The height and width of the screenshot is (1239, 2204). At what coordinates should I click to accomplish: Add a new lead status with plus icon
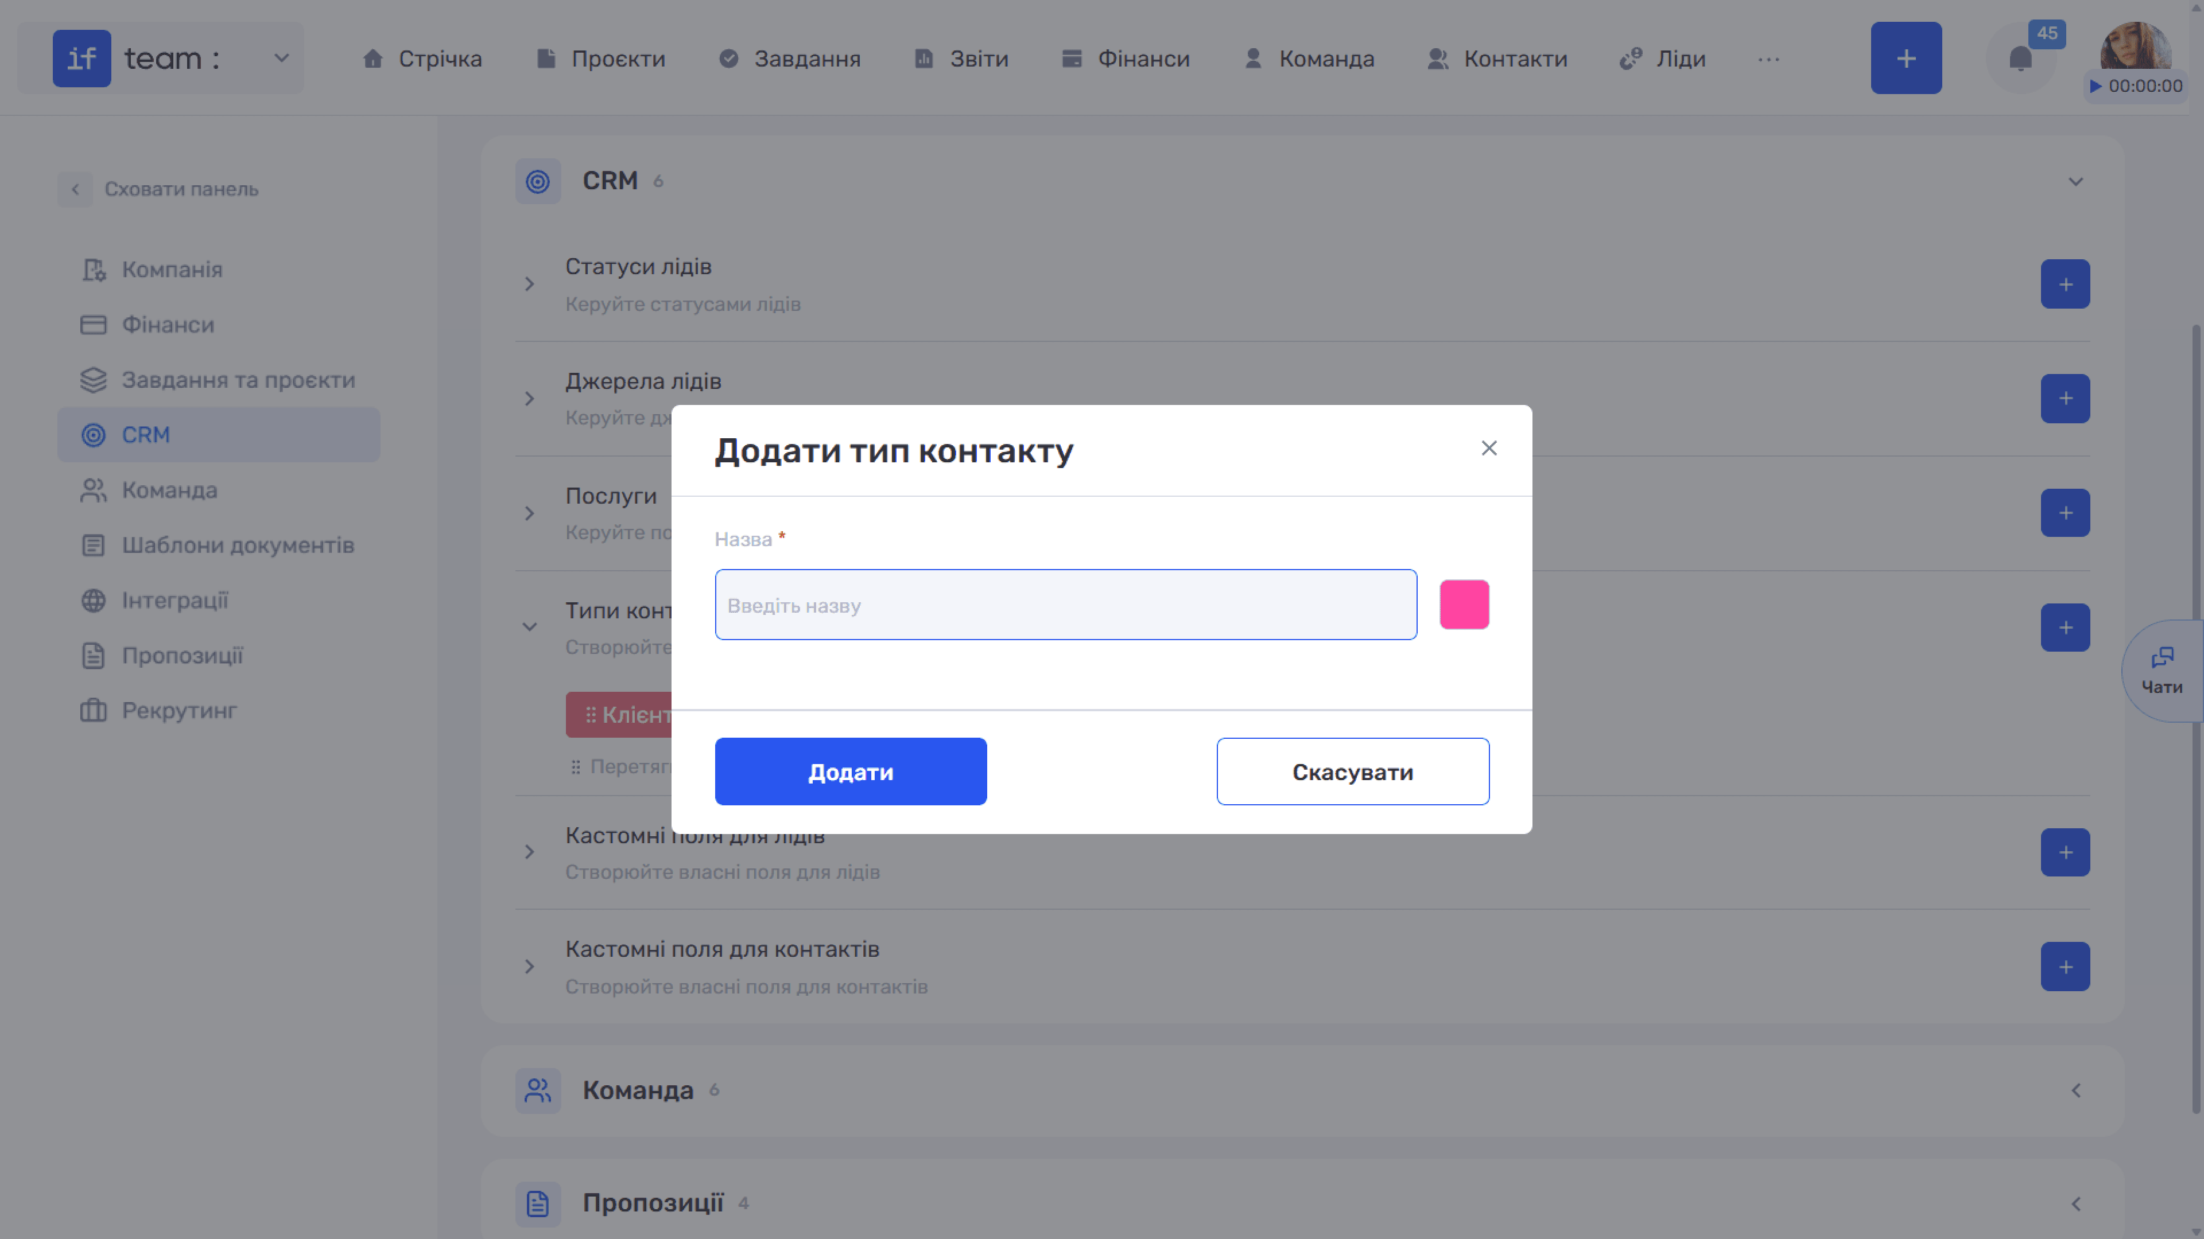click(x=2065, y=284)
